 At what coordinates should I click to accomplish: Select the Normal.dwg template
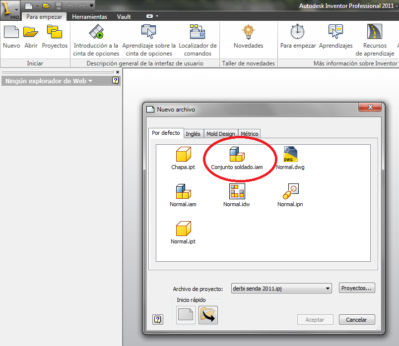pos(290,158)
